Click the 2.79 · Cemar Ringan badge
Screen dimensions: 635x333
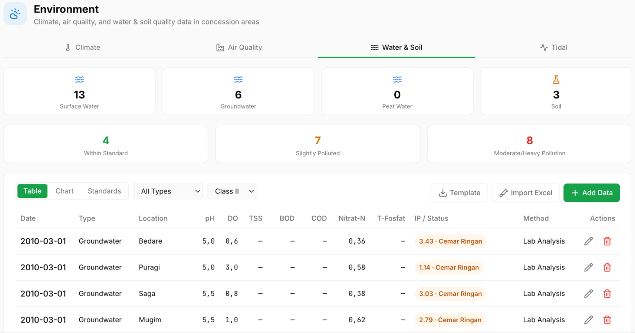click(x=450, y=319)
